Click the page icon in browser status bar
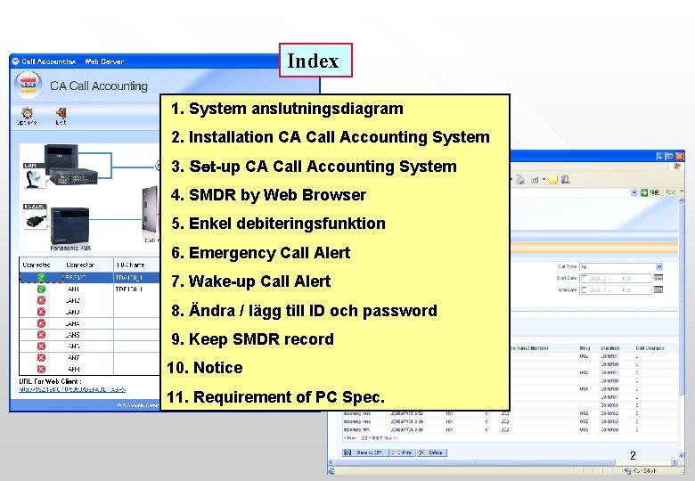 [331, 471]
